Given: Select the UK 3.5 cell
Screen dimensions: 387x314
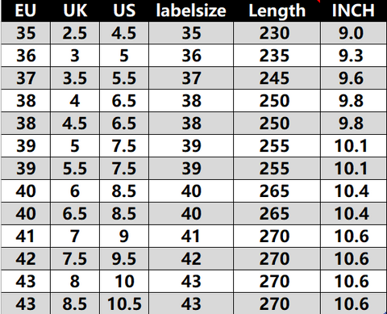Looking at the screenshot, I should (x=75, y=78).
